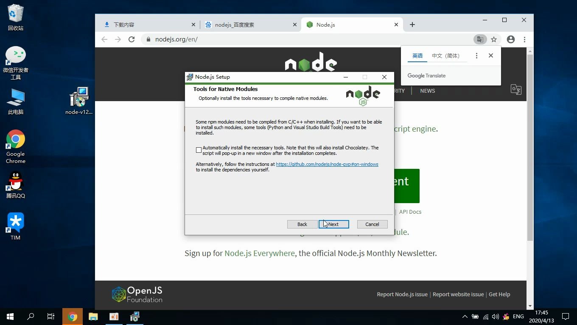Close the 下载内容 tab
Viewport: 577px width, 325px height.
point(193,25)
